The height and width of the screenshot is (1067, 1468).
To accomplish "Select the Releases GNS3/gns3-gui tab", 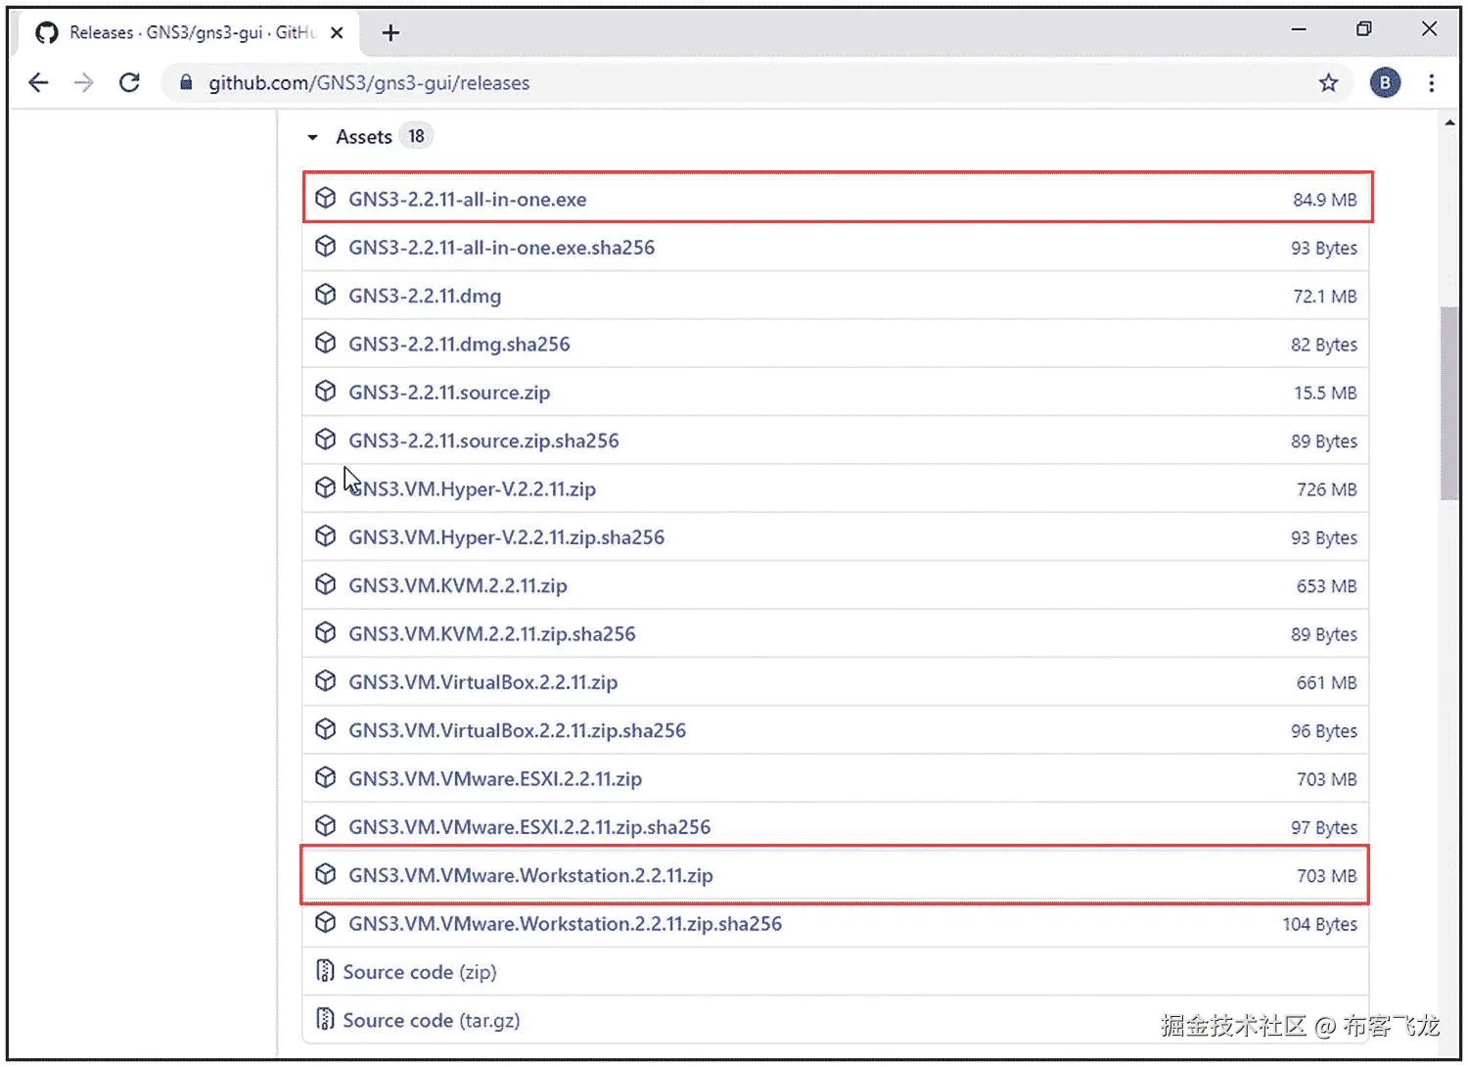I will point(191,33).
